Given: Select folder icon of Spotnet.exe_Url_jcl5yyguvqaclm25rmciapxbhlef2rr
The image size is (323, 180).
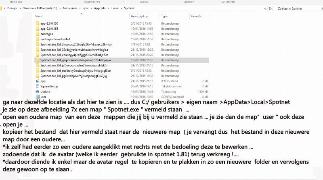Looking at the screenshot, I should [38, 65].
